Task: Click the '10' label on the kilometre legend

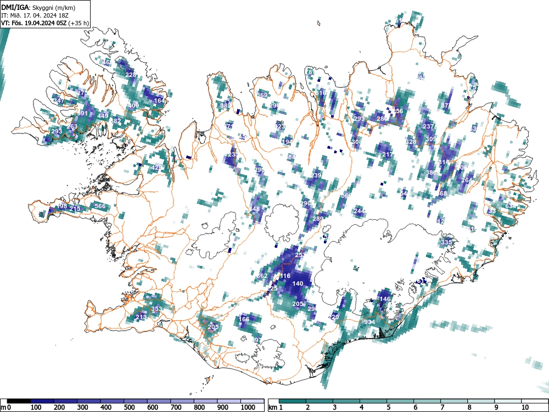Action: pyautogui.click(x=524, y=408)
